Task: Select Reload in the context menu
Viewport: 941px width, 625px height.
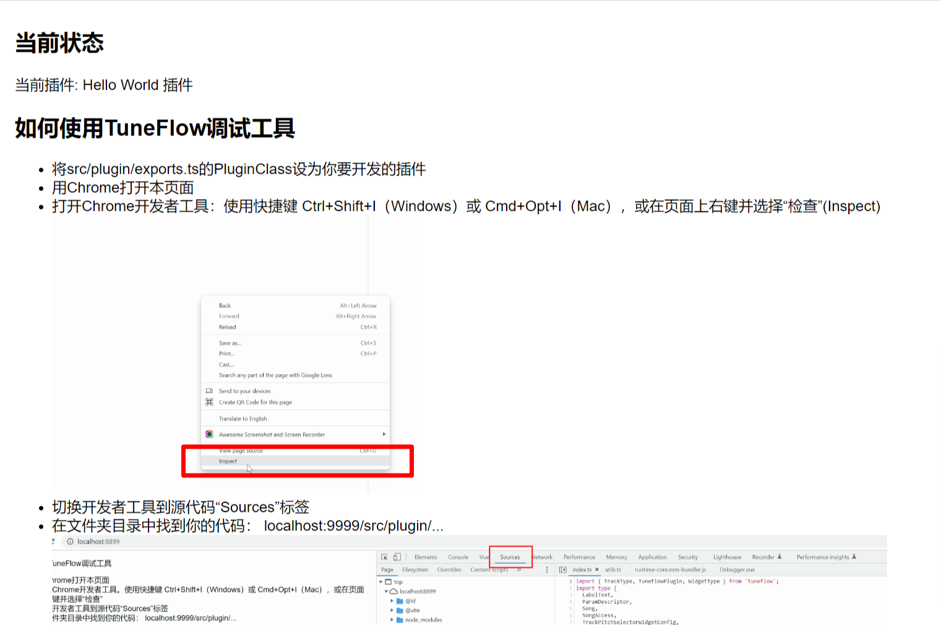Action: 295,327
